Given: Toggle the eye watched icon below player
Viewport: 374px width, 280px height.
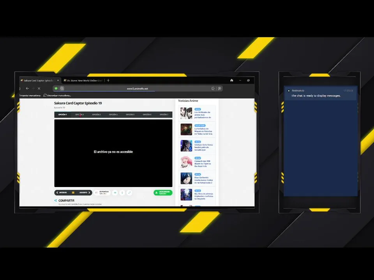Looking at the screenshot, I should click(x=115, y=192).
